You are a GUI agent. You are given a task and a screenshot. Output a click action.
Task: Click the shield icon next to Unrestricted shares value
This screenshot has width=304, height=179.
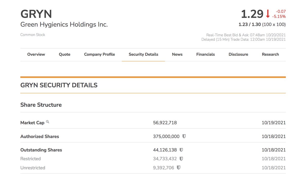(179, 168)
